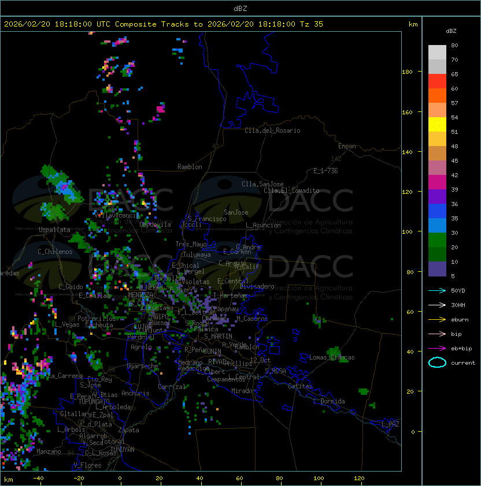Click the L_Dormida map label
Image resolution: width=481 pixels, height=486 pixels.
[x=329, y=401]
